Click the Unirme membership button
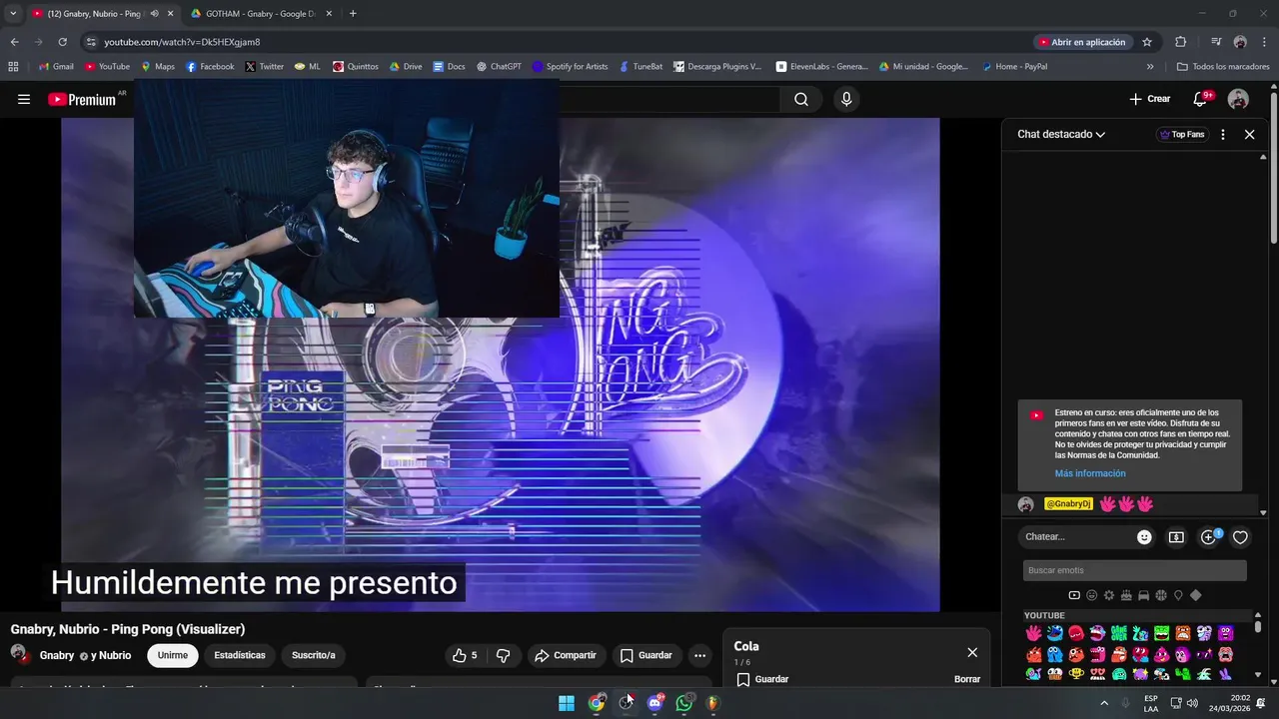 click(173, 655)
